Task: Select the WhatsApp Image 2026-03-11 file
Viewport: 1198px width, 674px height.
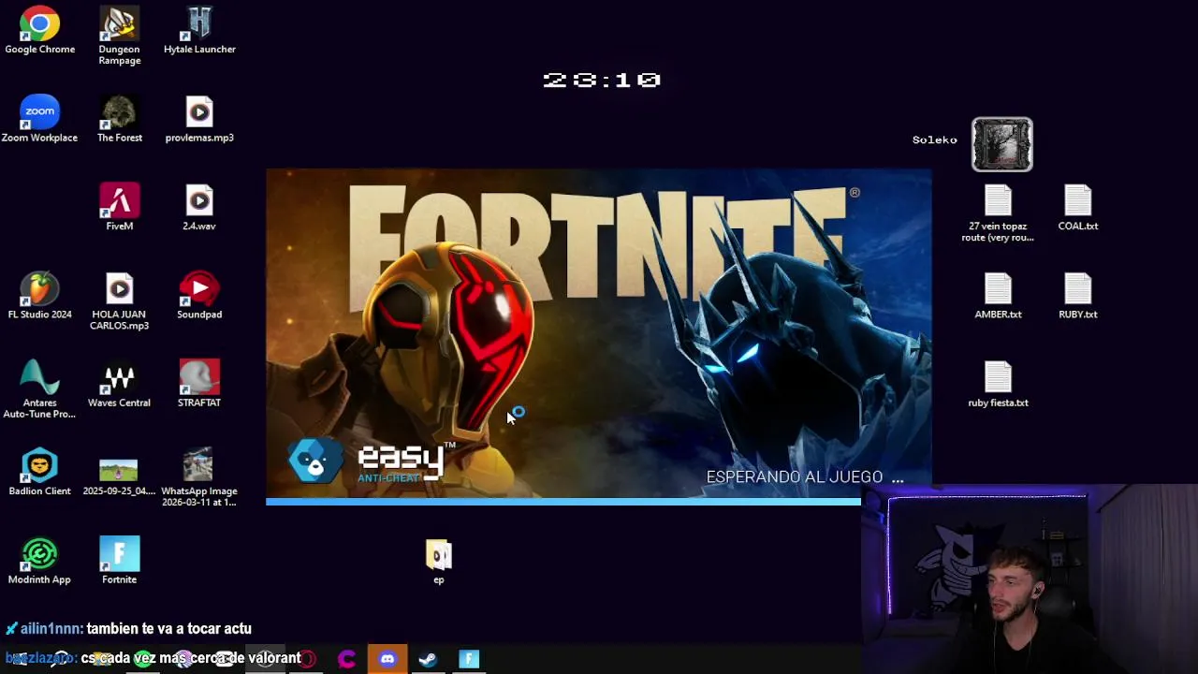Action: (199, 477)
